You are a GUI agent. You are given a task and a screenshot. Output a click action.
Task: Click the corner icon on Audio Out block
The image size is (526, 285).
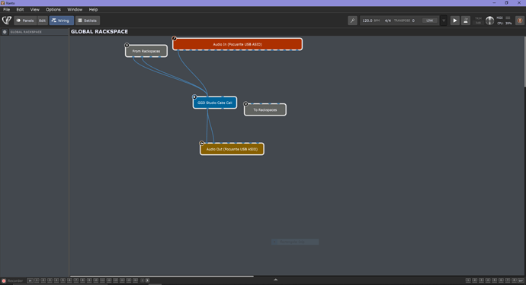[201, 143]
